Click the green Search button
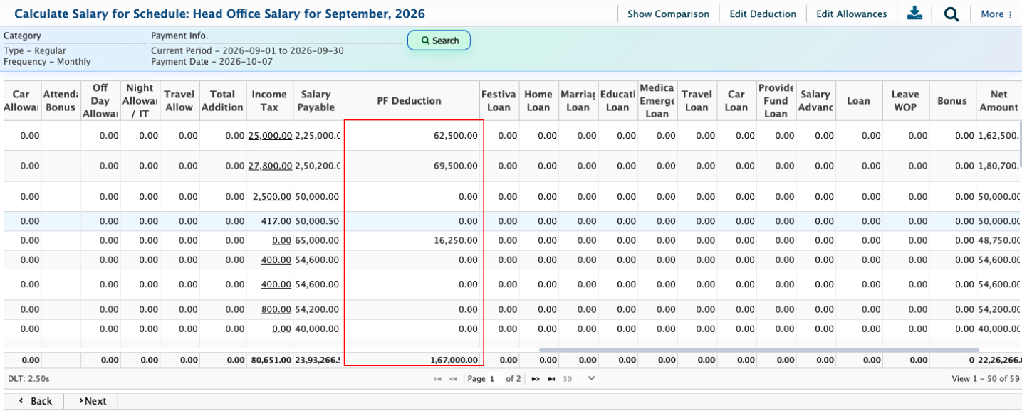The width and height of the screenshot is (1022, 411). click(439, 41)
